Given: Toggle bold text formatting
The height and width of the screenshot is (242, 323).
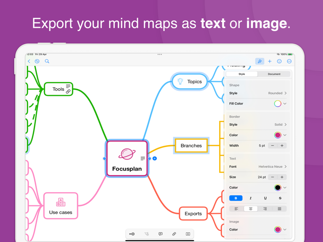Looking at the screenshot, I should (236, 198).
